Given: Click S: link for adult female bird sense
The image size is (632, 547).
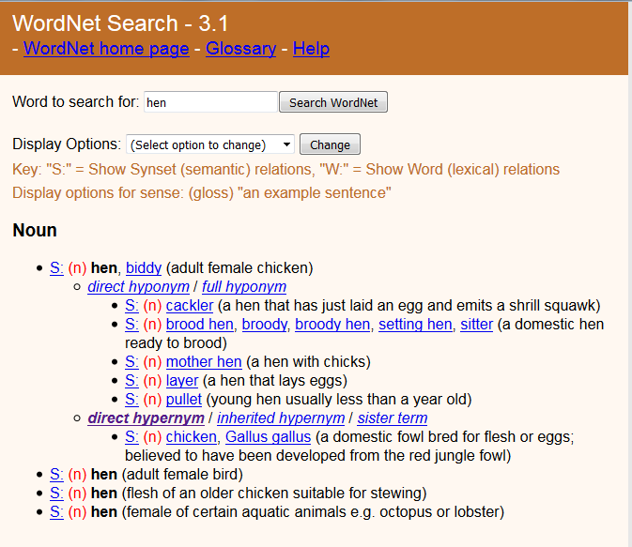Looking at the screenshot, I should [x=56, y=474].
